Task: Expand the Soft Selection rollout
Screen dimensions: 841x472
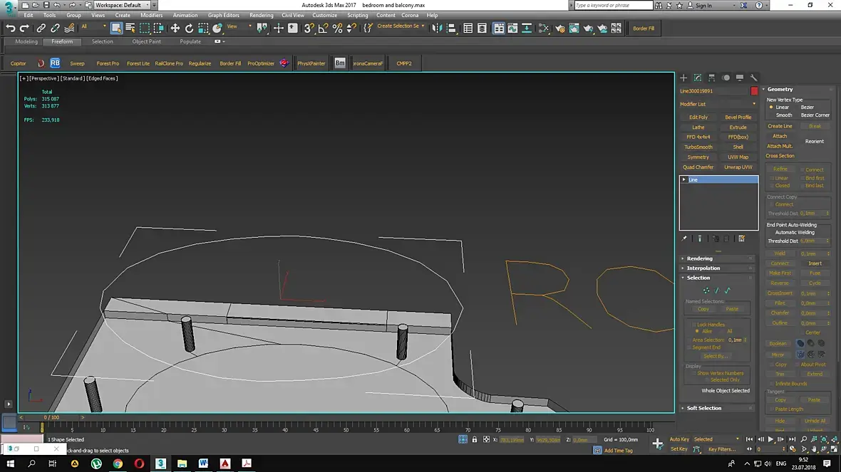Action: tap(703, 408)
